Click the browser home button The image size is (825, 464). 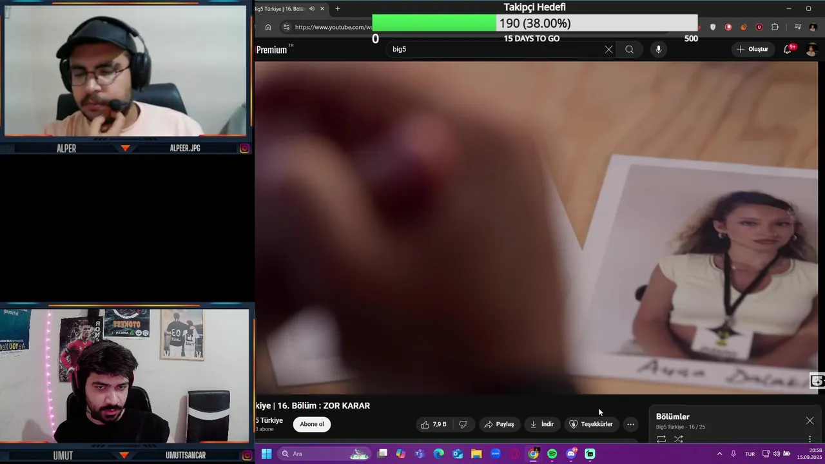point(268,27)
